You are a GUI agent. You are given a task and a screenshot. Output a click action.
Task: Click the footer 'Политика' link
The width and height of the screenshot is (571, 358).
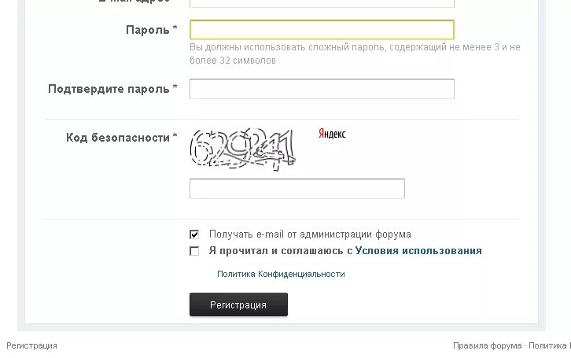(547, 345)
